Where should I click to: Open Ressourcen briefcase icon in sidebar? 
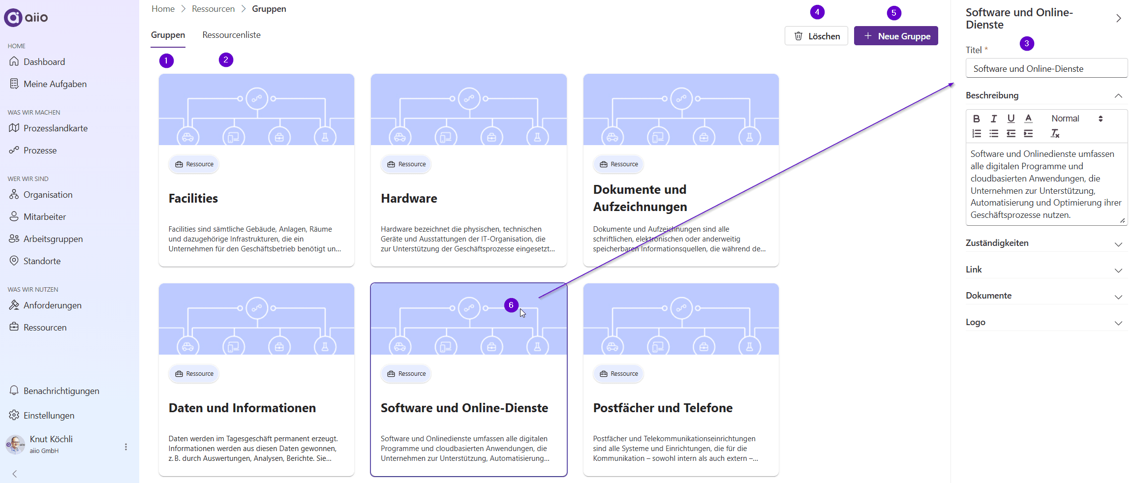pos(14,327)
